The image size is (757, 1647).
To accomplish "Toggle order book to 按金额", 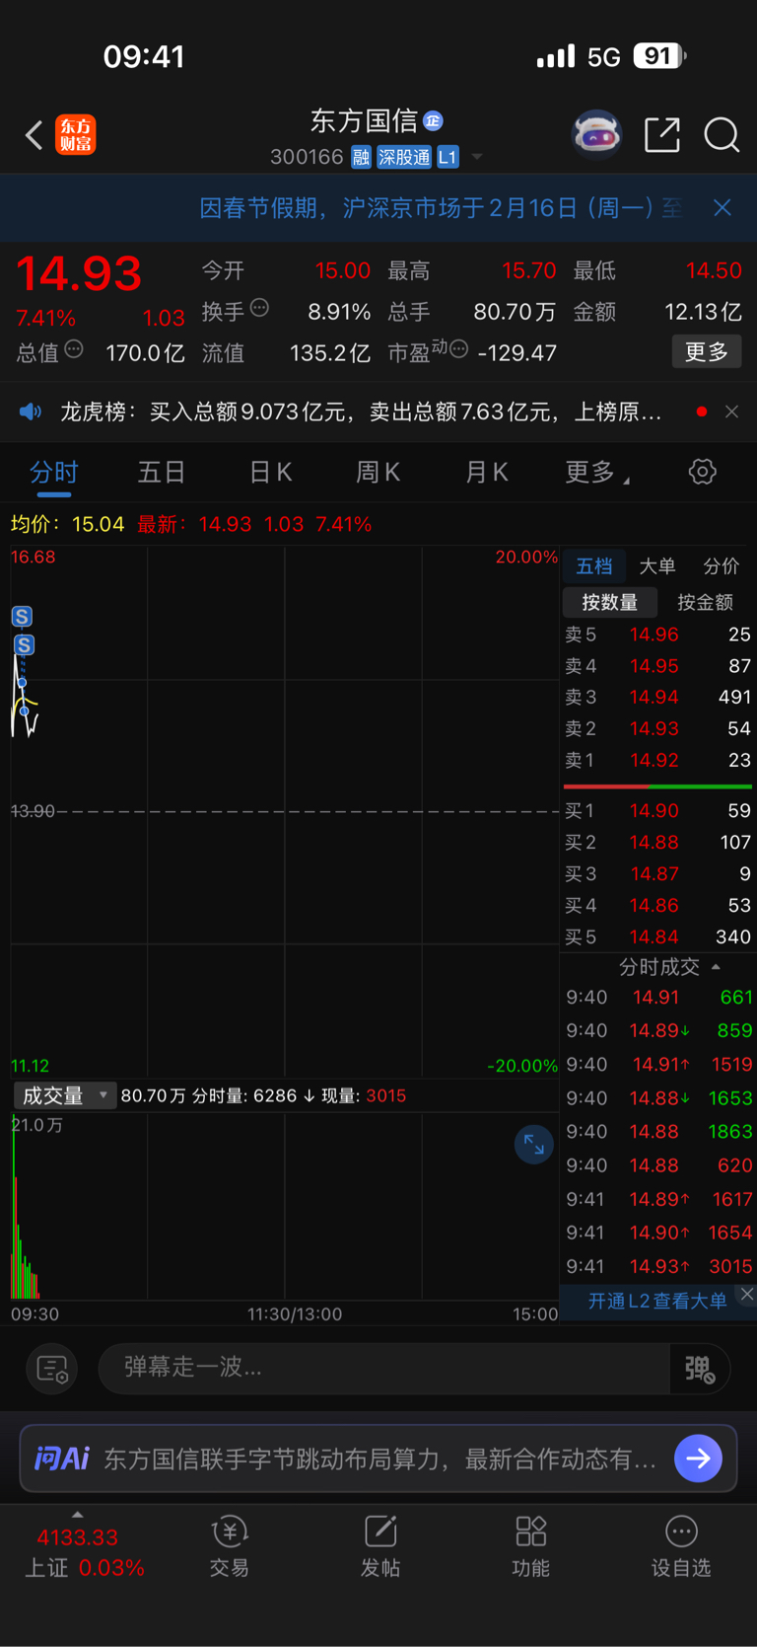I will coord(705,602).
